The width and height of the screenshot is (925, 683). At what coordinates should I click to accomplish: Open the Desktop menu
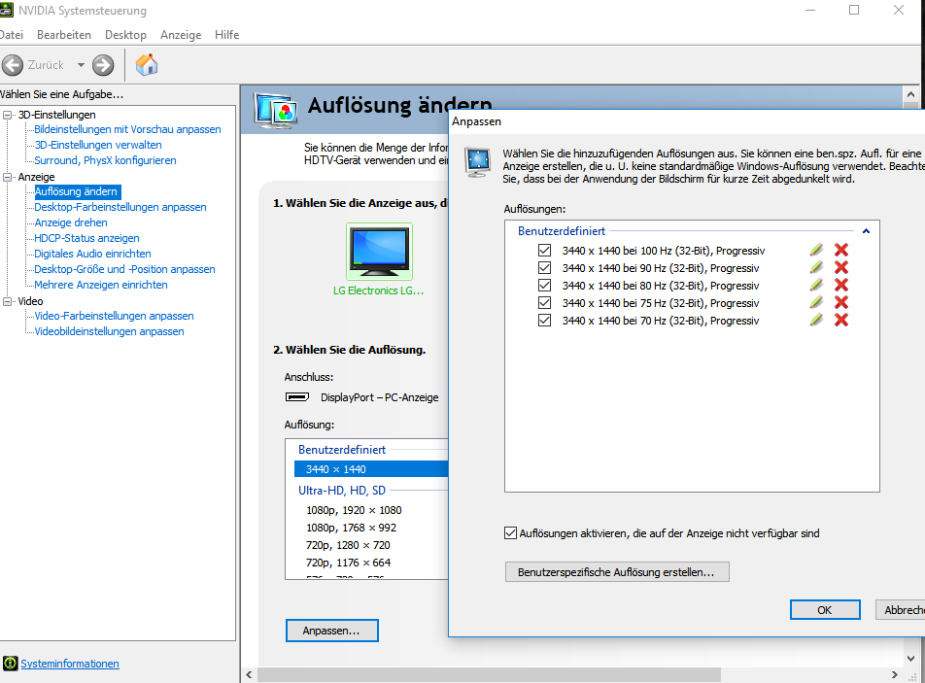[x=125, y=35]
